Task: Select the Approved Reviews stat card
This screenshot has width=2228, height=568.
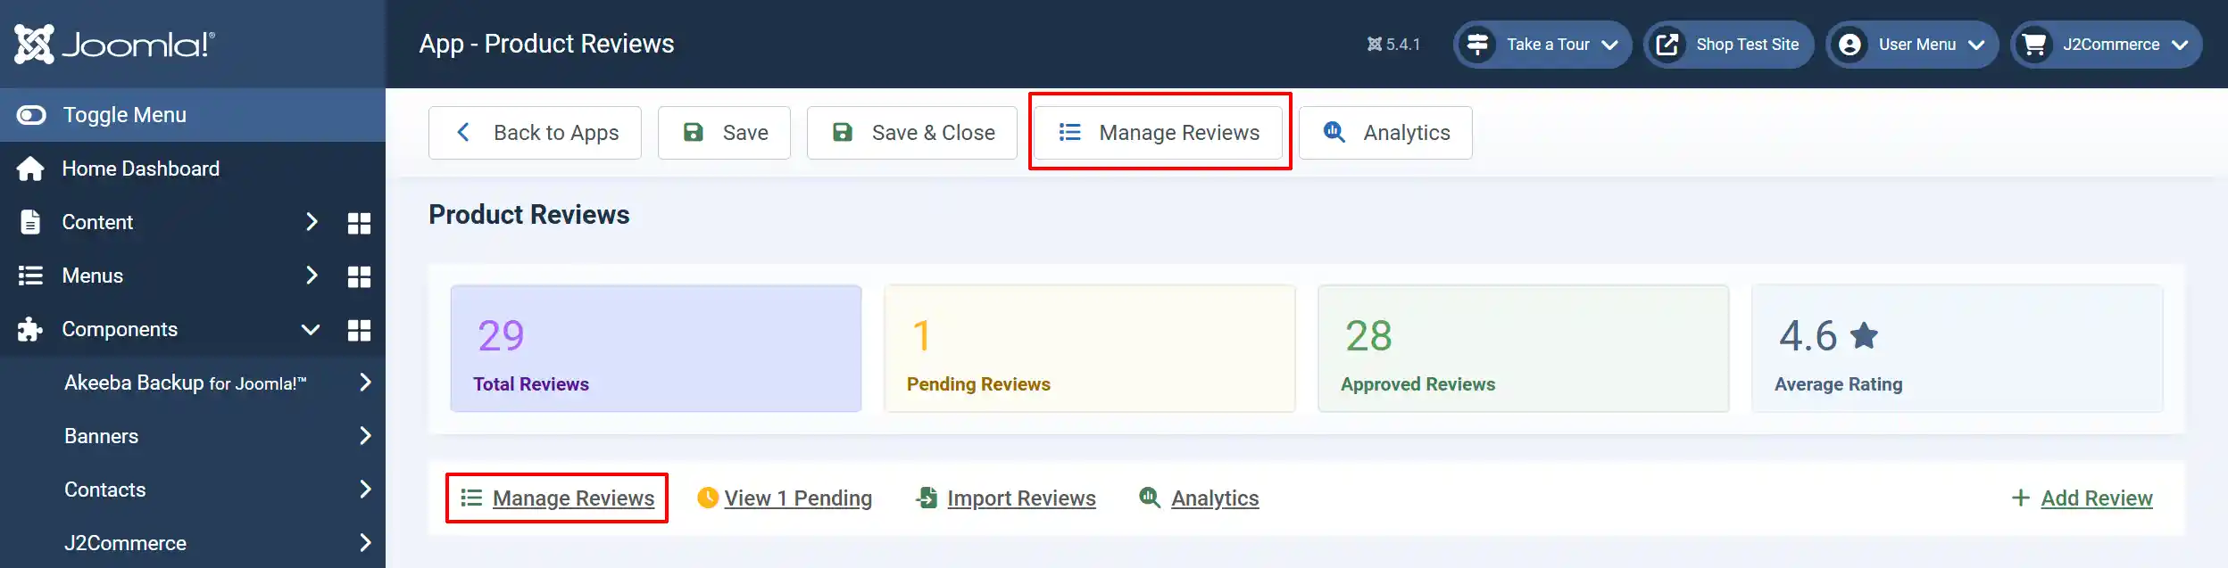Action: click(x=1524, y=349)
